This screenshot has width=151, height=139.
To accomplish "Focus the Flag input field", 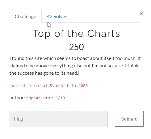I will (59, 119).
